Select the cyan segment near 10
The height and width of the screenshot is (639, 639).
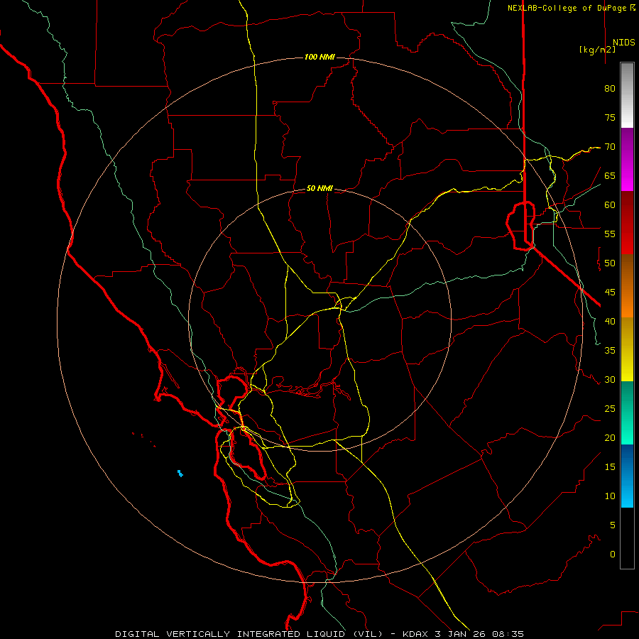[627, 492]
